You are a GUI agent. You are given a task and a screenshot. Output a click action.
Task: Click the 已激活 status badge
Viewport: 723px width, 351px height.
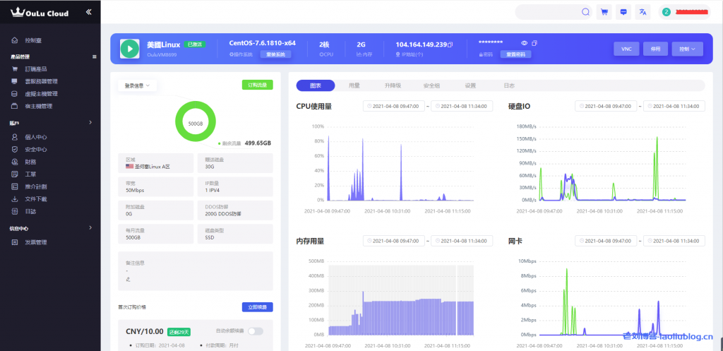point(195,44)
